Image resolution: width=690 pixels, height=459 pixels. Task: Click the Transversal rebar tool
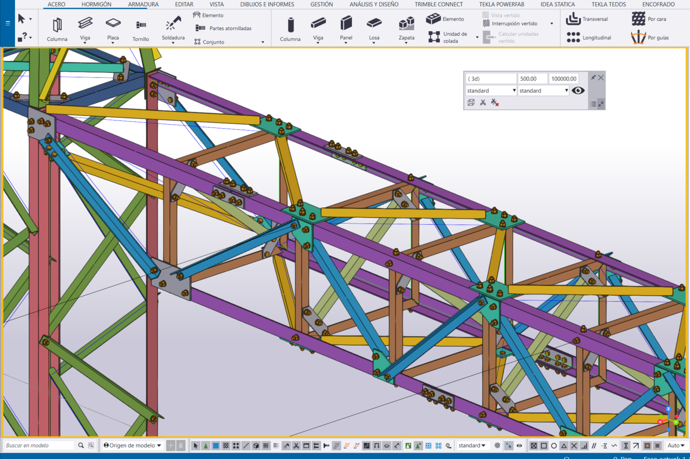[587, 19]
